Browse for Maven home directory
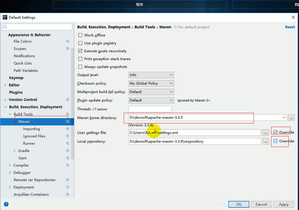This screenshot has width=299, height=210. [x=291, y=117]
